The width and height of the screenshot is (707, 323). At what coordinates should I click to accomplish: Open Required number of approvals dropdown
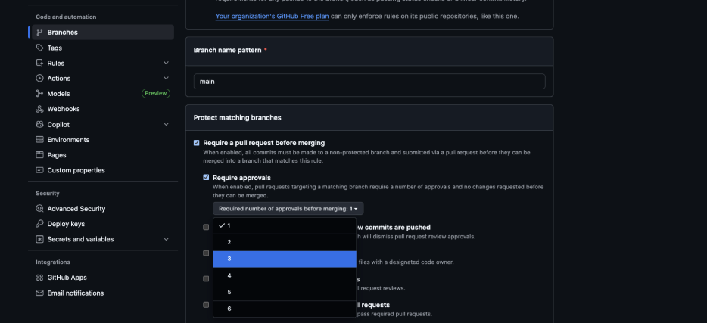[288, 209]
